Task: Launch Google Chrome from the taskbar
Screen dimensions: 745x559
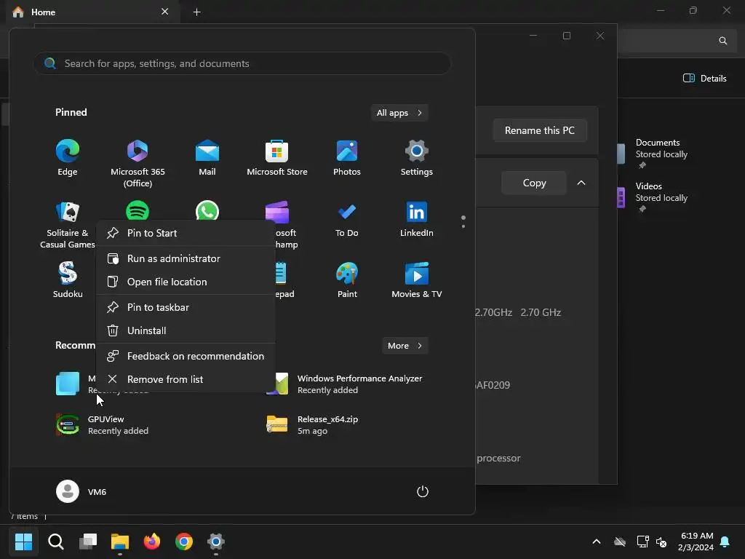Action: [184, 542]
